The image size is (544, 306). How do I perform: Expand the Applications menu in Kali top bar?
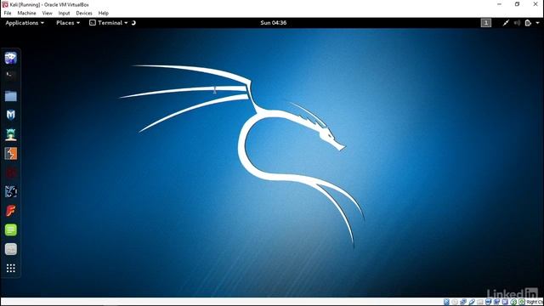[x=25, y=23]
